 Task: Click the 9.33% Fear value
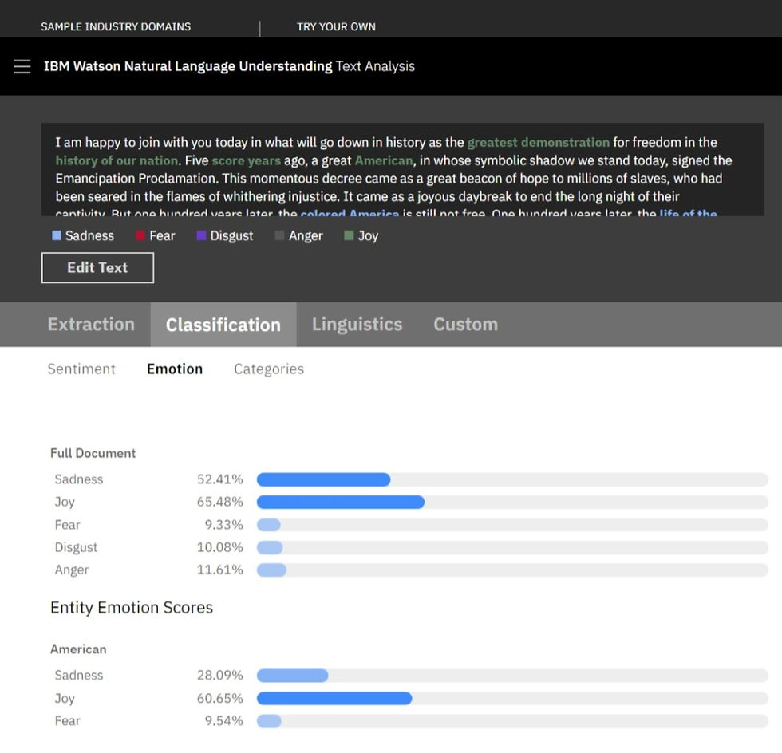pos(224,525)
